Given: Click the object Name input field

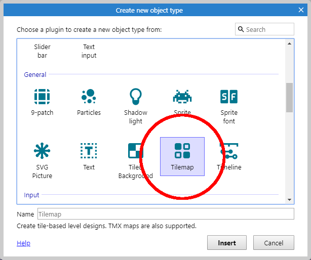Looking at the screenshot, I should pos(165,214).
